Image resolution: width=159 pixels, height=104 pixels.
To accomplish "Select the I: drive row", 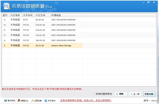I will coord(42,45).
